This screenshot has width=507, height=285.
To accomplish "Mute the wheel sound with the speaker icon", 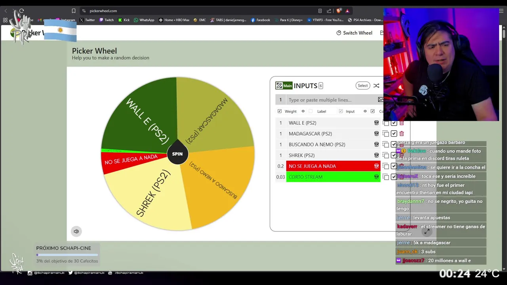I will click(76, 232).
